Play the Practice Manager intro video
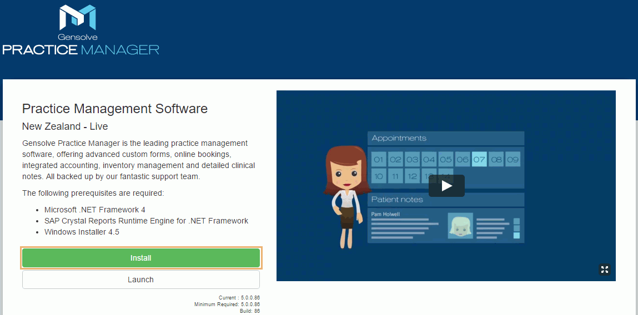Screen dimensions: 638x315 (446, 186)
